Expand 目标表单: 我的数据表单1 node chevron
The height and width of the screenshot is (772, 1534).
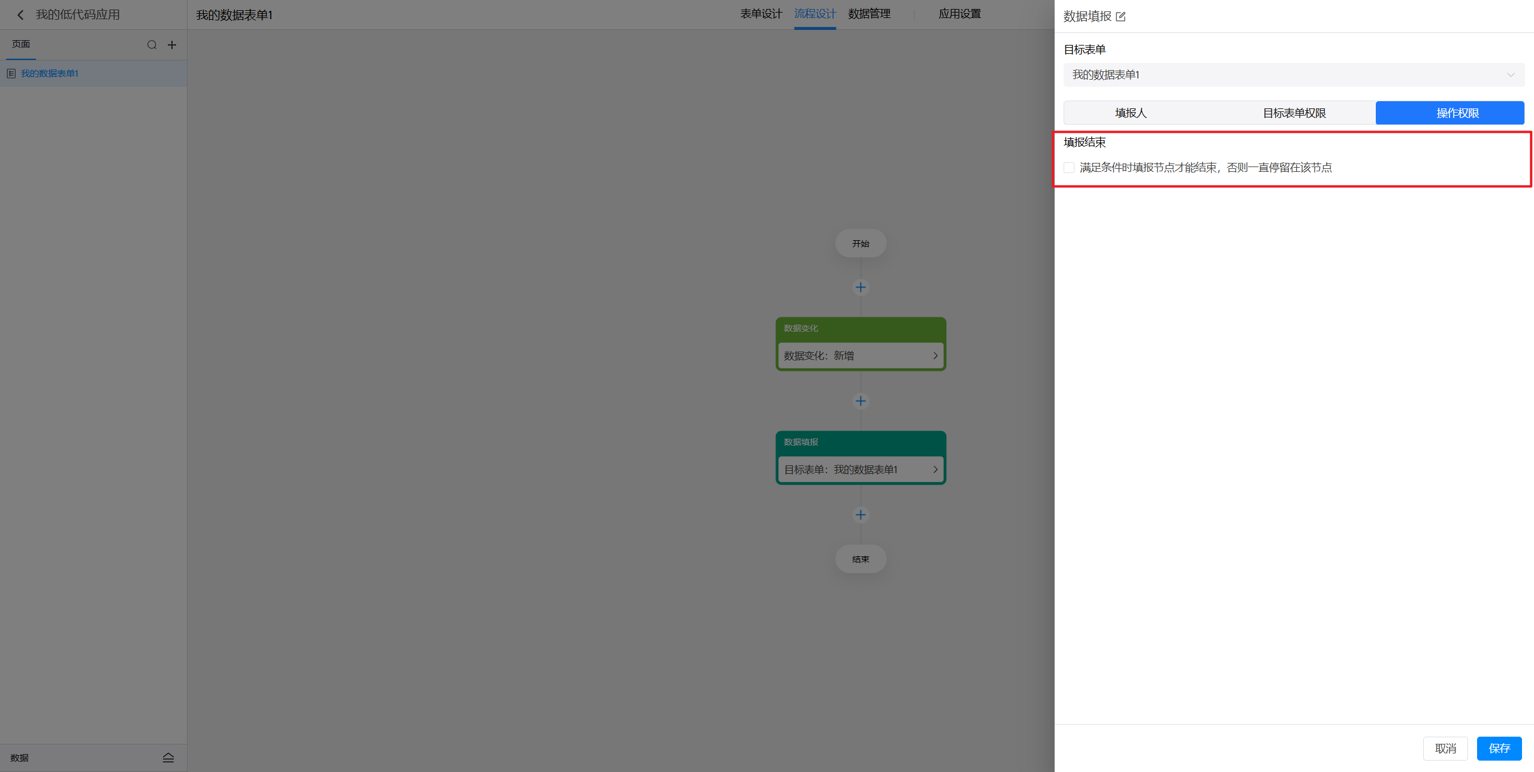point(935,470)
